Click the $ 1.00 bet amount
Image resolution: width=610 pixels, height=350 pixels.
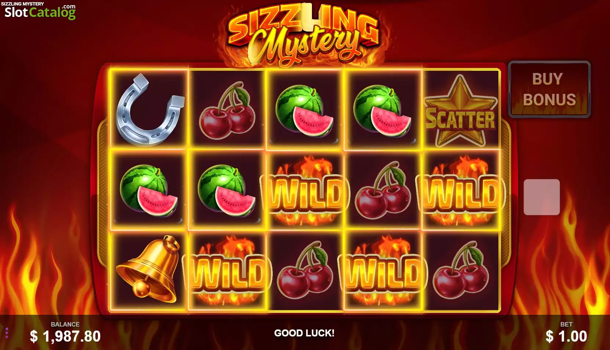(566, 336)
